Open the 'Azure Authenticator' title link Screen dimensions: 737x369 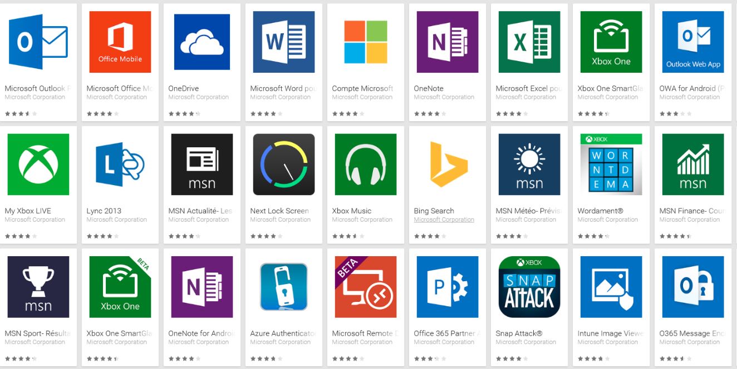click(283, 333)
